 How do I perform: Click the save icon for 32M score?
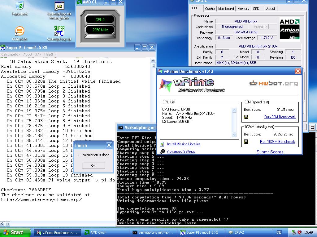(246, 117)
